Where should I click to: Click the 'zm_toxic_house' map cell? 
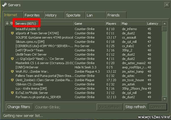click(x=133, y=80)
